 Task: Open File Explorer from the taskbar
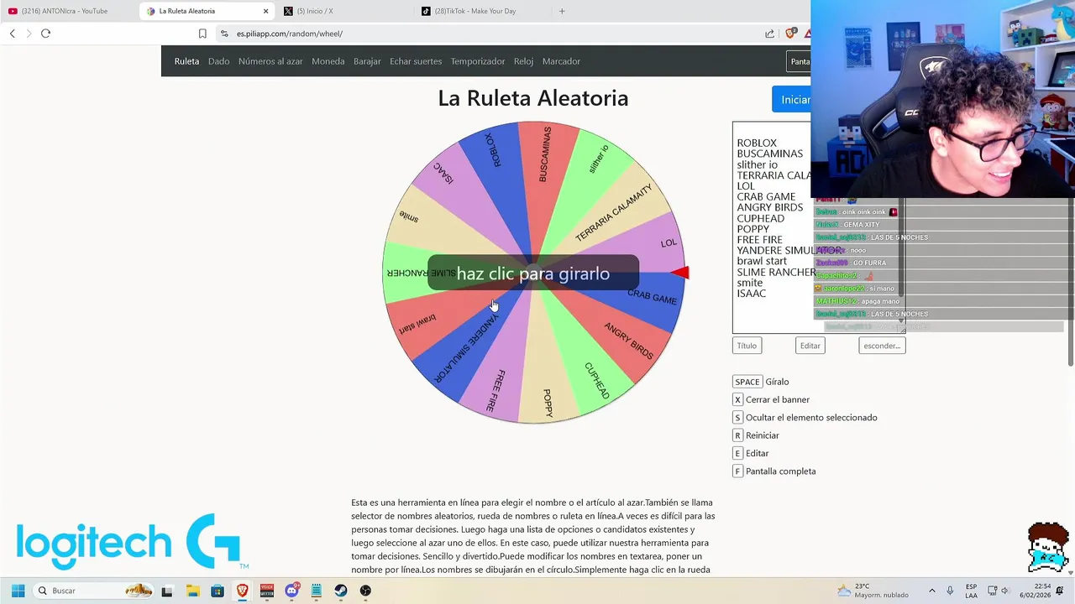192,591
